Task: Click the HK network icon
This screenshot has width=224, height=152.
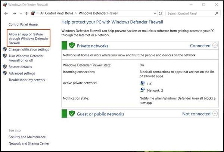Action: 142,84
